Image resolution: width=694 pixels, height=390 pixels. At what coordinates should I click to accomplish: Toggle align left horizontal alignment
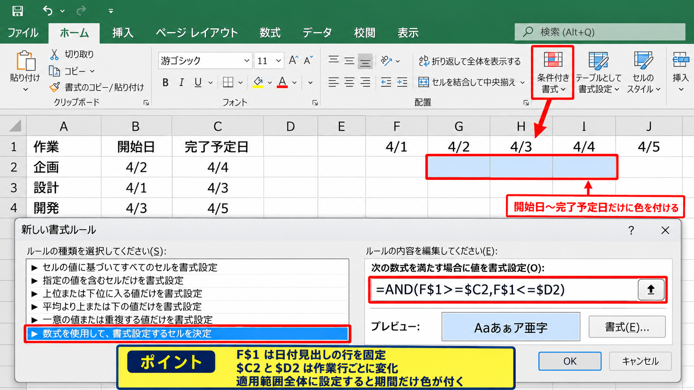click(334, 82)
